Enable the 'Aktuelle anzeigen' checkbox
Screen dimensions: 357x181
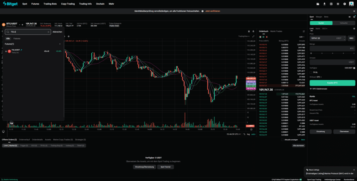(282, 140)
